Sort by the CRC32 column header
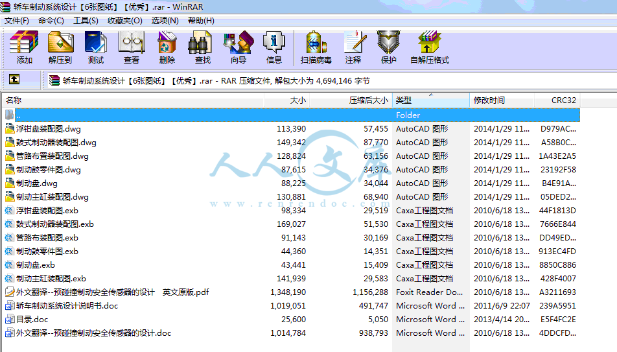 pyautogui.click(x=557, y=100)
